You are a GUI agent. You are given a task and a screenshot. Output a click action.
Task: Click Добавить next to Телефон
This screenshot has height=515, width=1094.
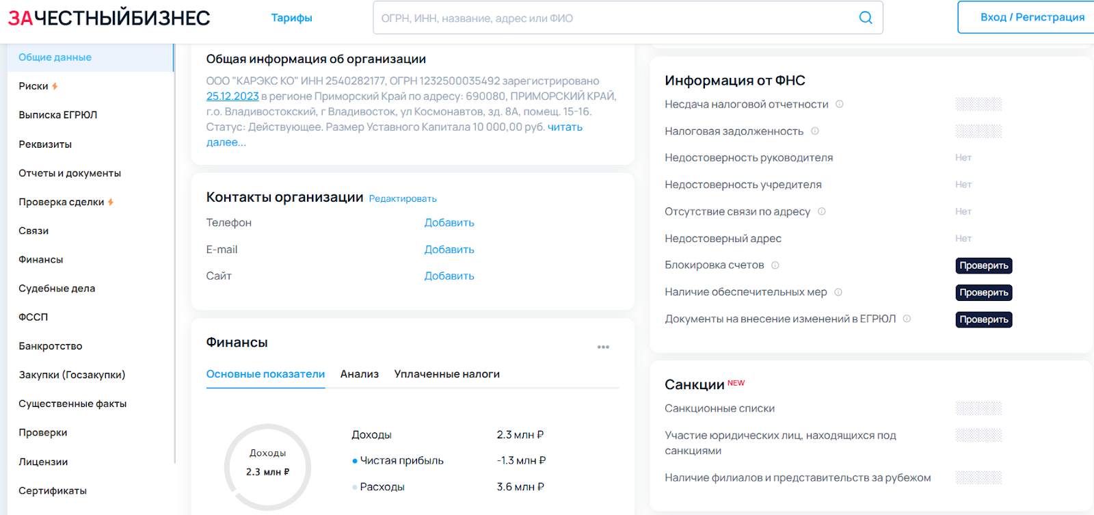click(x=449, y=223)
